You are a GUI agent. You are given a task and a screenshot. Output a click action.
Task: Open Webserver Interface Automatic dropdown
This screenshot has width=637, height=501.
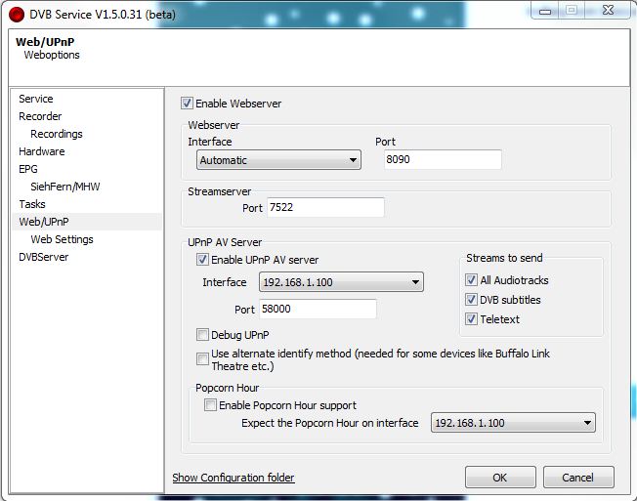point(278,160)
